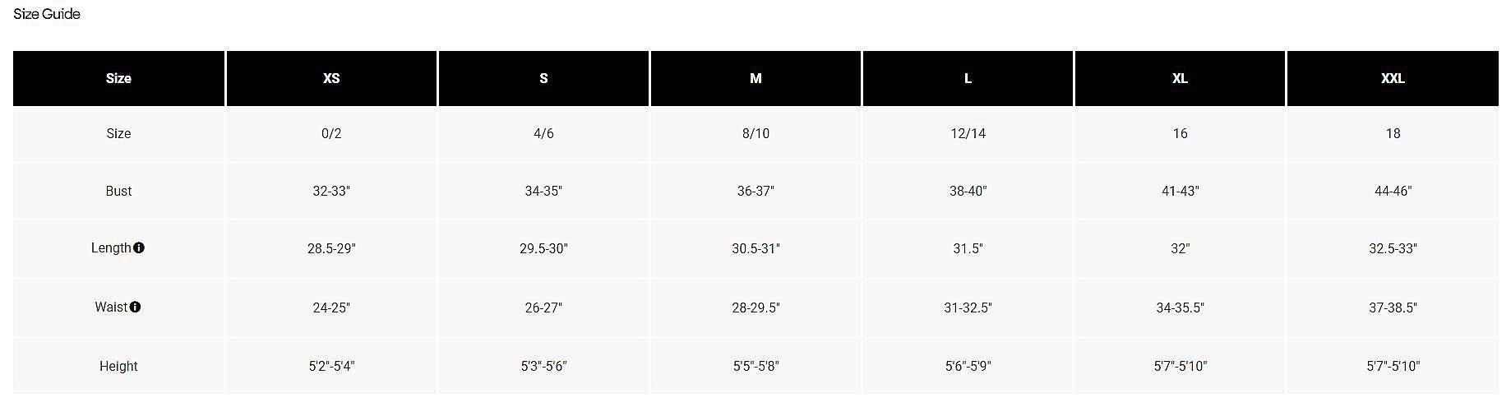Click the XL column header

coord(1180,78)
